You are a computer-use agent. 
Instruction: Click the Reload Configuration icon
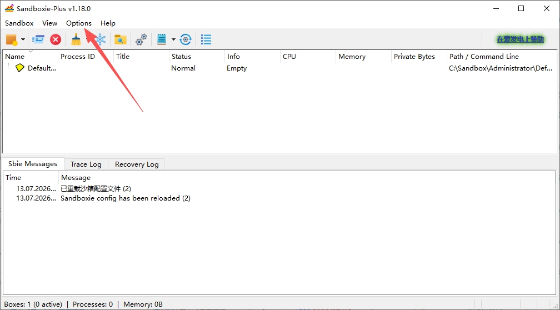186,39
